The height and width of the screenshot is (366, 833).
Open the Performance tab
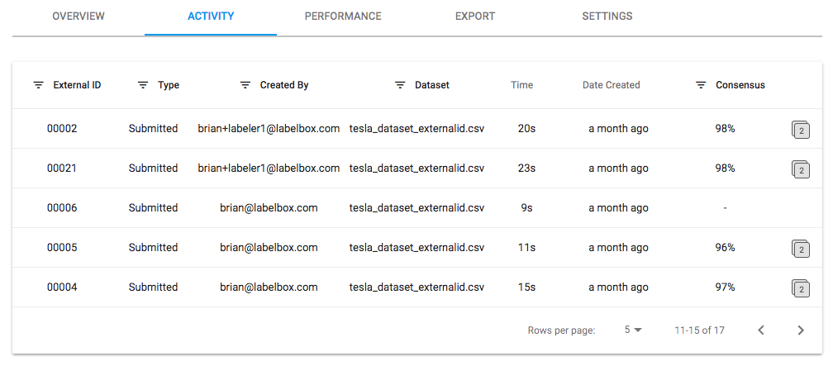(x=343, y=17)
